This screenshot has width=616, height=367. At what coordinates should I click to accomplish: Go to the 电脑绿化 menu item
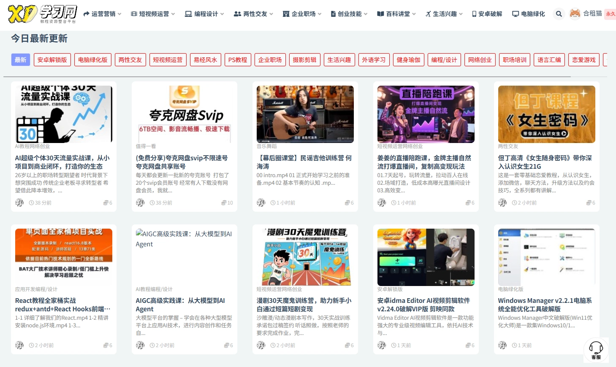point(528,14)
